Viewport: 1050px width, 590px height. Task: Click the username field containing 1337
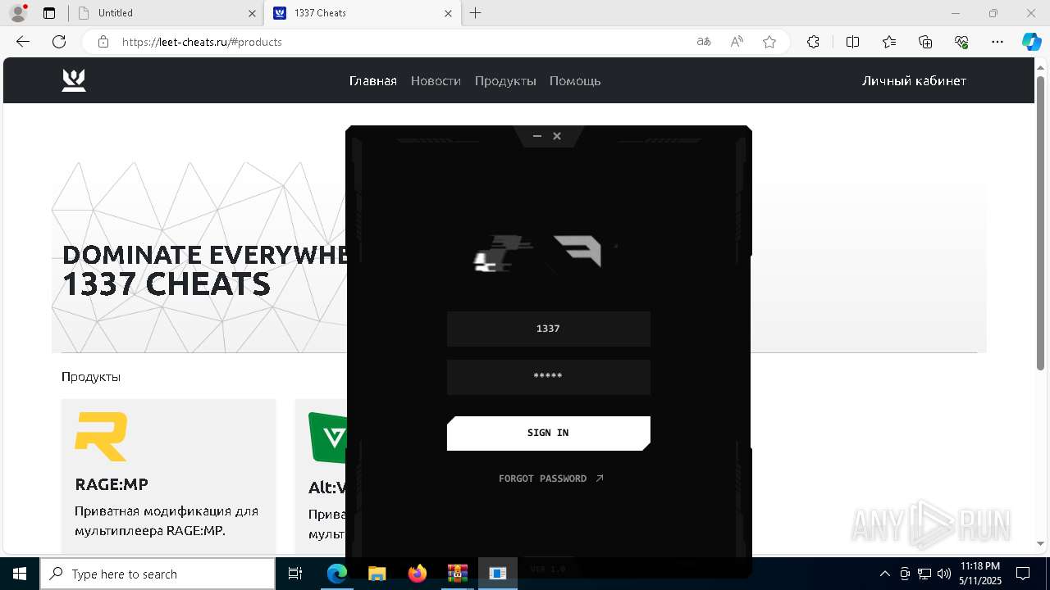click(549, 329)
